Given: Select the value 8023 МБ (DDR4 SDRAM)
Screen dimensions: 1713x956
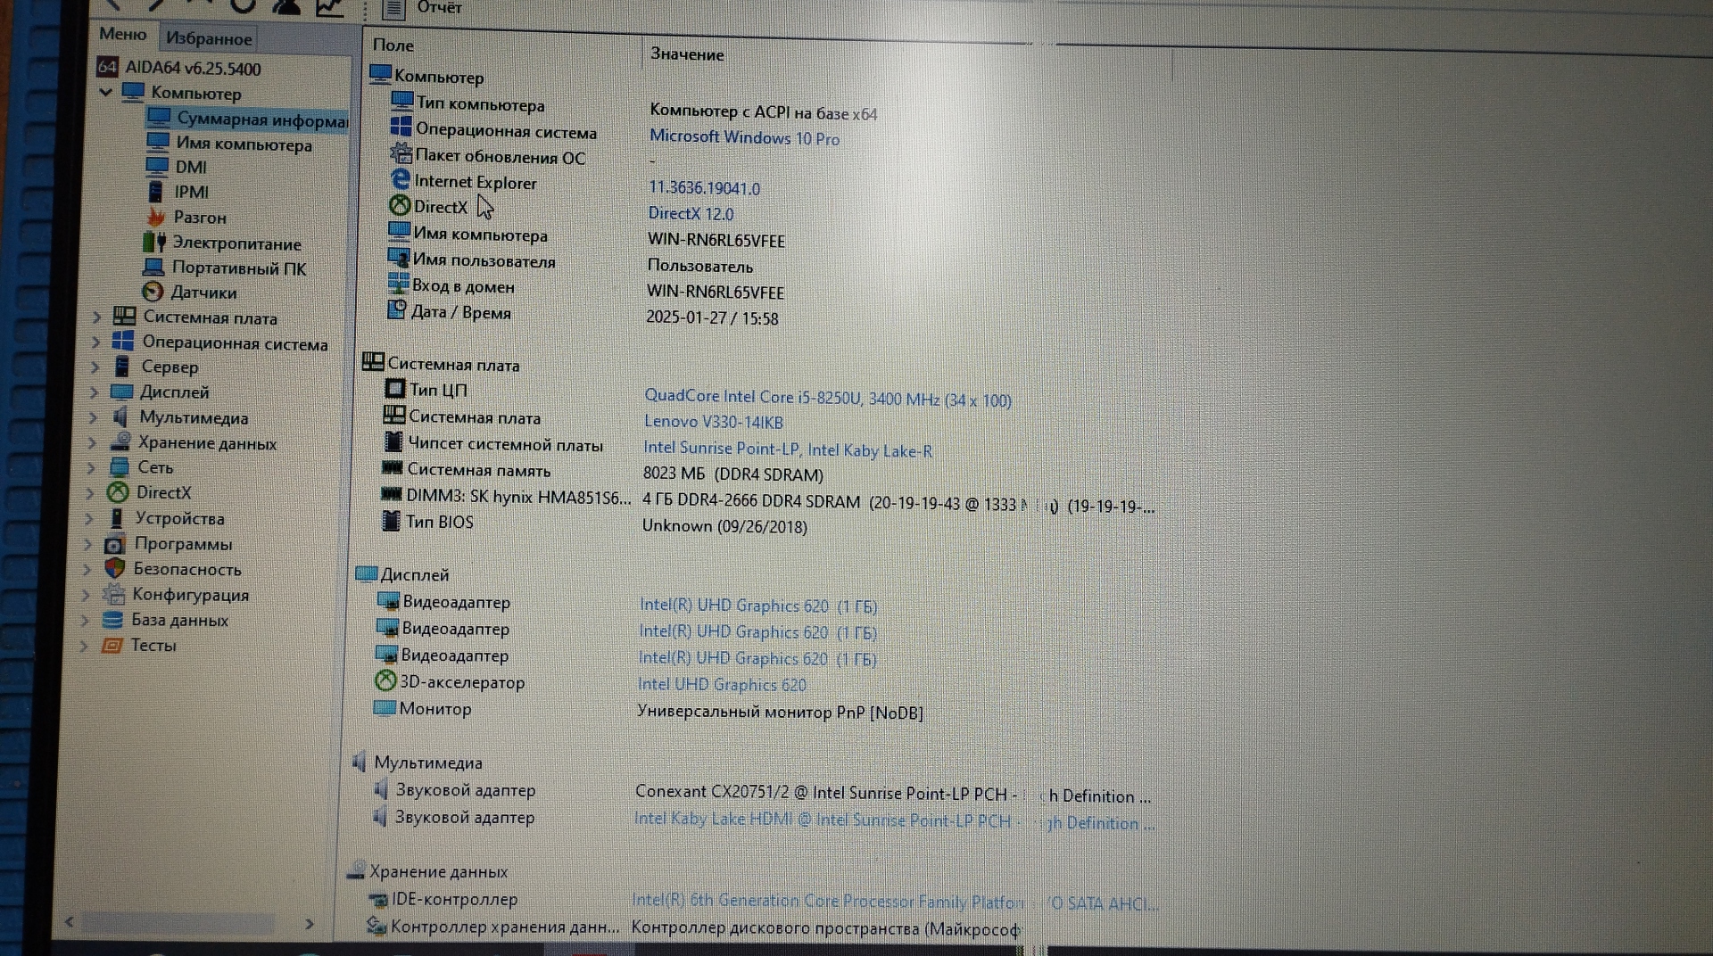Looking at the screenshot, I should tap(732, 474).
